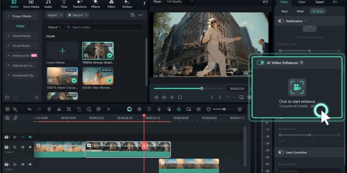
Task: Hide the Video 2 track with eye icon
Action: pyautogui.click(x=30, y=147)
